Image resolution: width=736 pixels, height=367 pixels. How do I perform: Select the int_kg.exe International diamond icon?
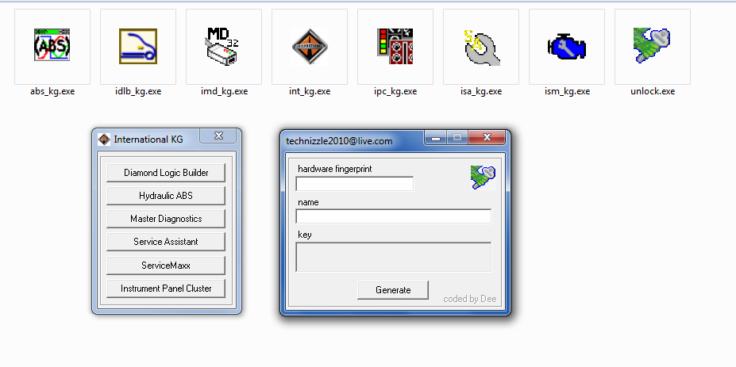point(310,46)
